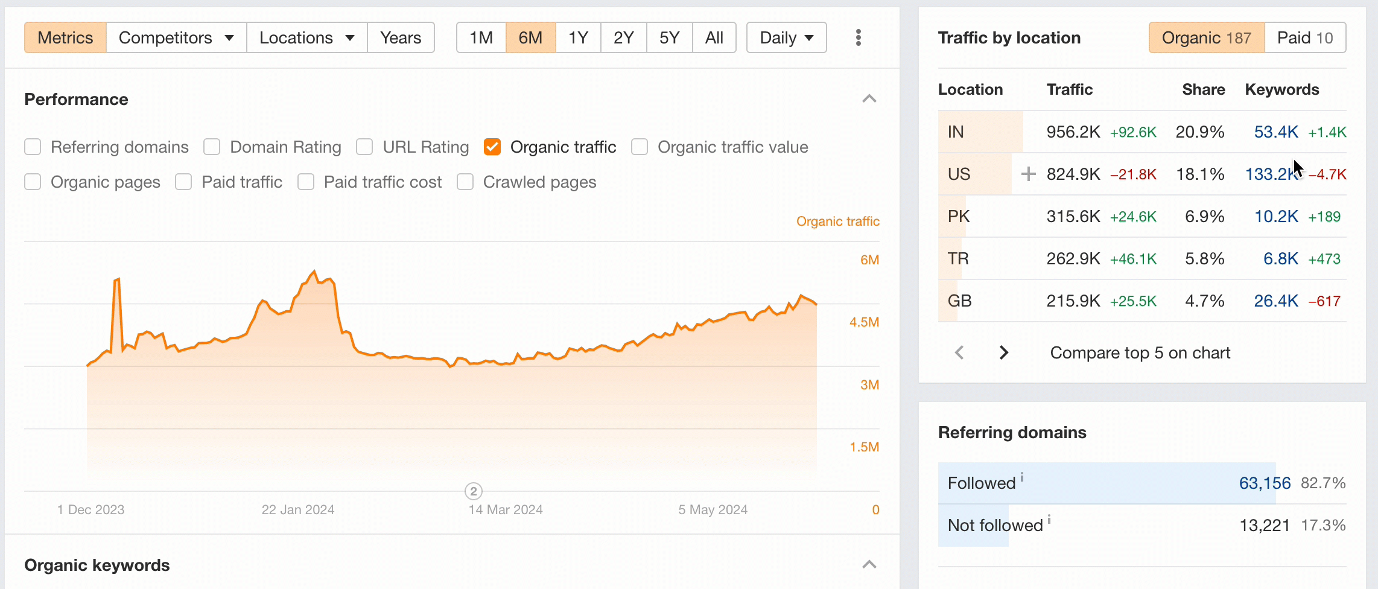Collapse the Performance section
Viewport: 1378px width, 589px height.
click(869, 99)
